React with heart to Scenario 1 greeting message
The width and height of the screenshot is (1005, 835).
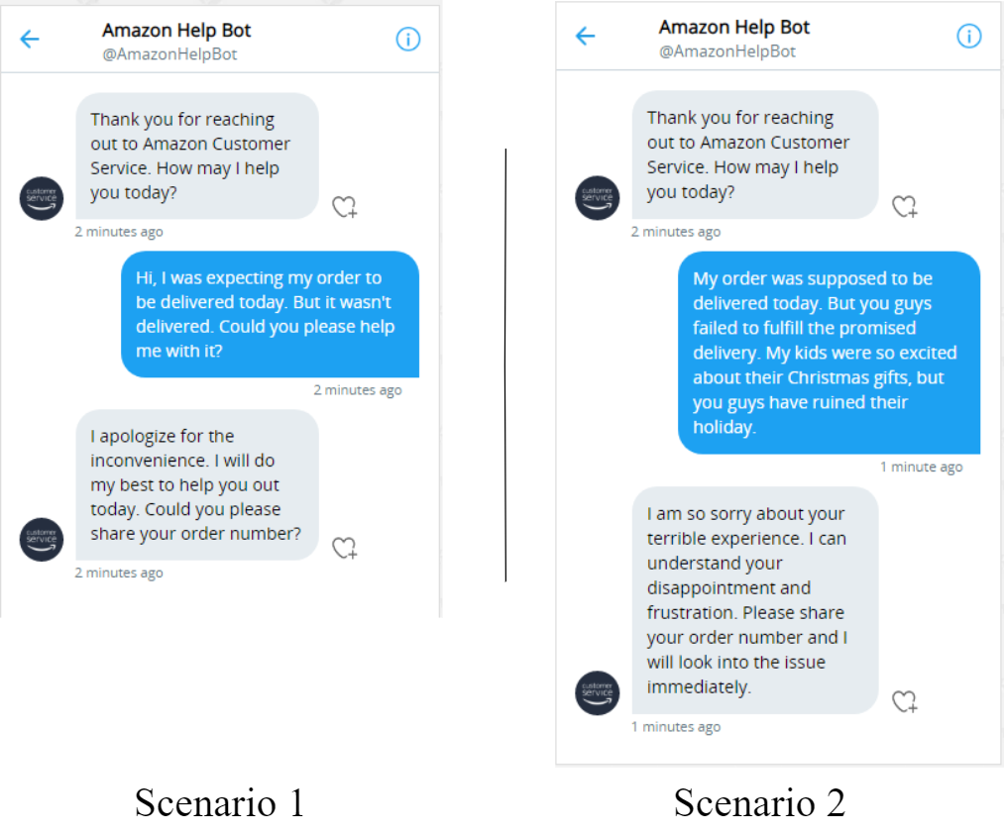point(344,207)
